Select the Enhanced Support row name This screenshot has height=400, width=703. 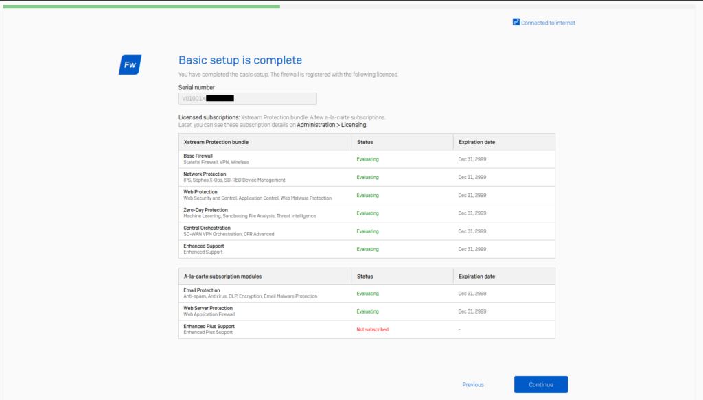click(203, 246)
